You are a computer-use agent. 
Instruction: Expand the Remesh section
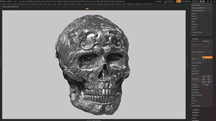point(194,27)
